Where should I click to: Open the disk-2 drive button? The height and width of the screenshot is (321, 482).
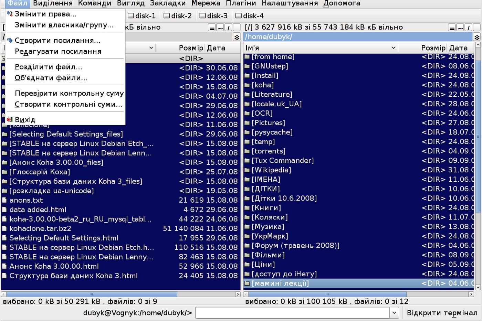point(178,16)
